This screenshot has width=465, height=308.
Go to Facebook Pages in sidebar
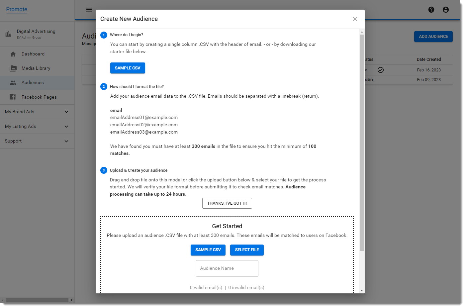[39, 97]
